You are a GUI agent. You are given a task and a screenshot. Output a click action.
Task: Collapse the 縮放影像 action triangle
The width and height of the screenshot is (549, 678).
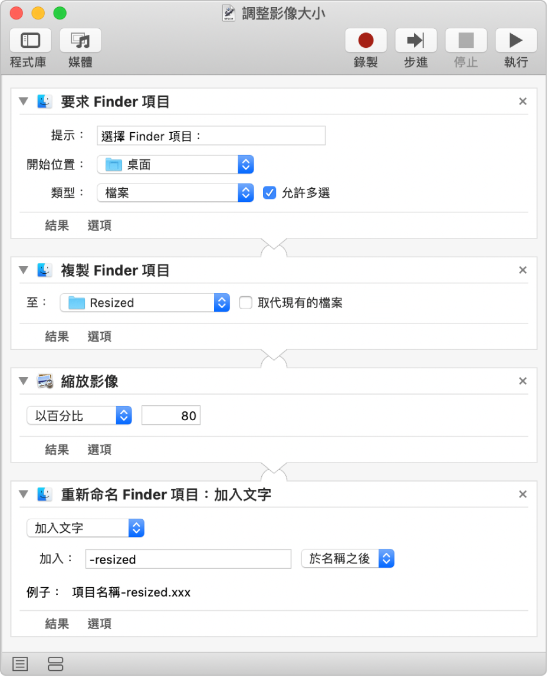click(24, 381)
